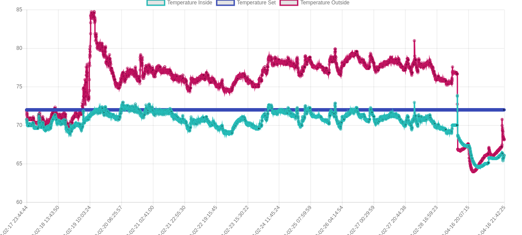Click the crimson Temperature Outside legend swatch

[x=289, y=3]
